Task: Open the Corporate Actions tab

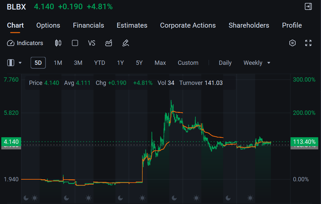Action: 188,25
